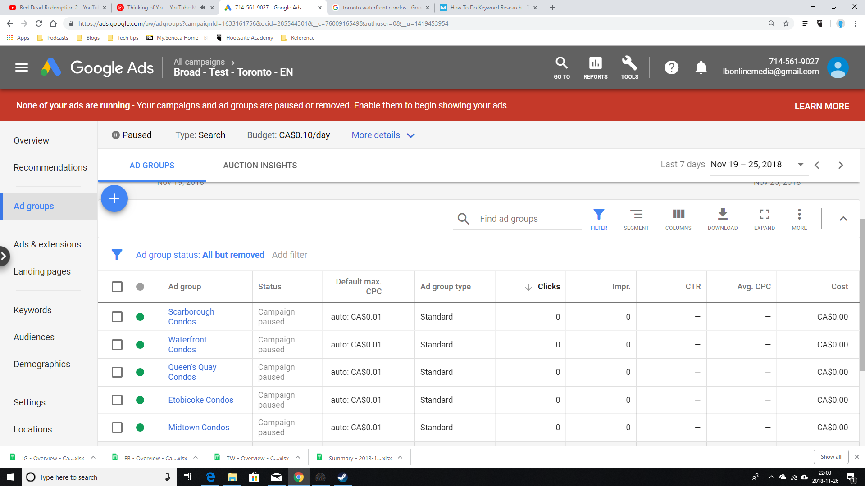Download the ad groups table
This screenshot has width=865, height=486.
pos(722,219)
